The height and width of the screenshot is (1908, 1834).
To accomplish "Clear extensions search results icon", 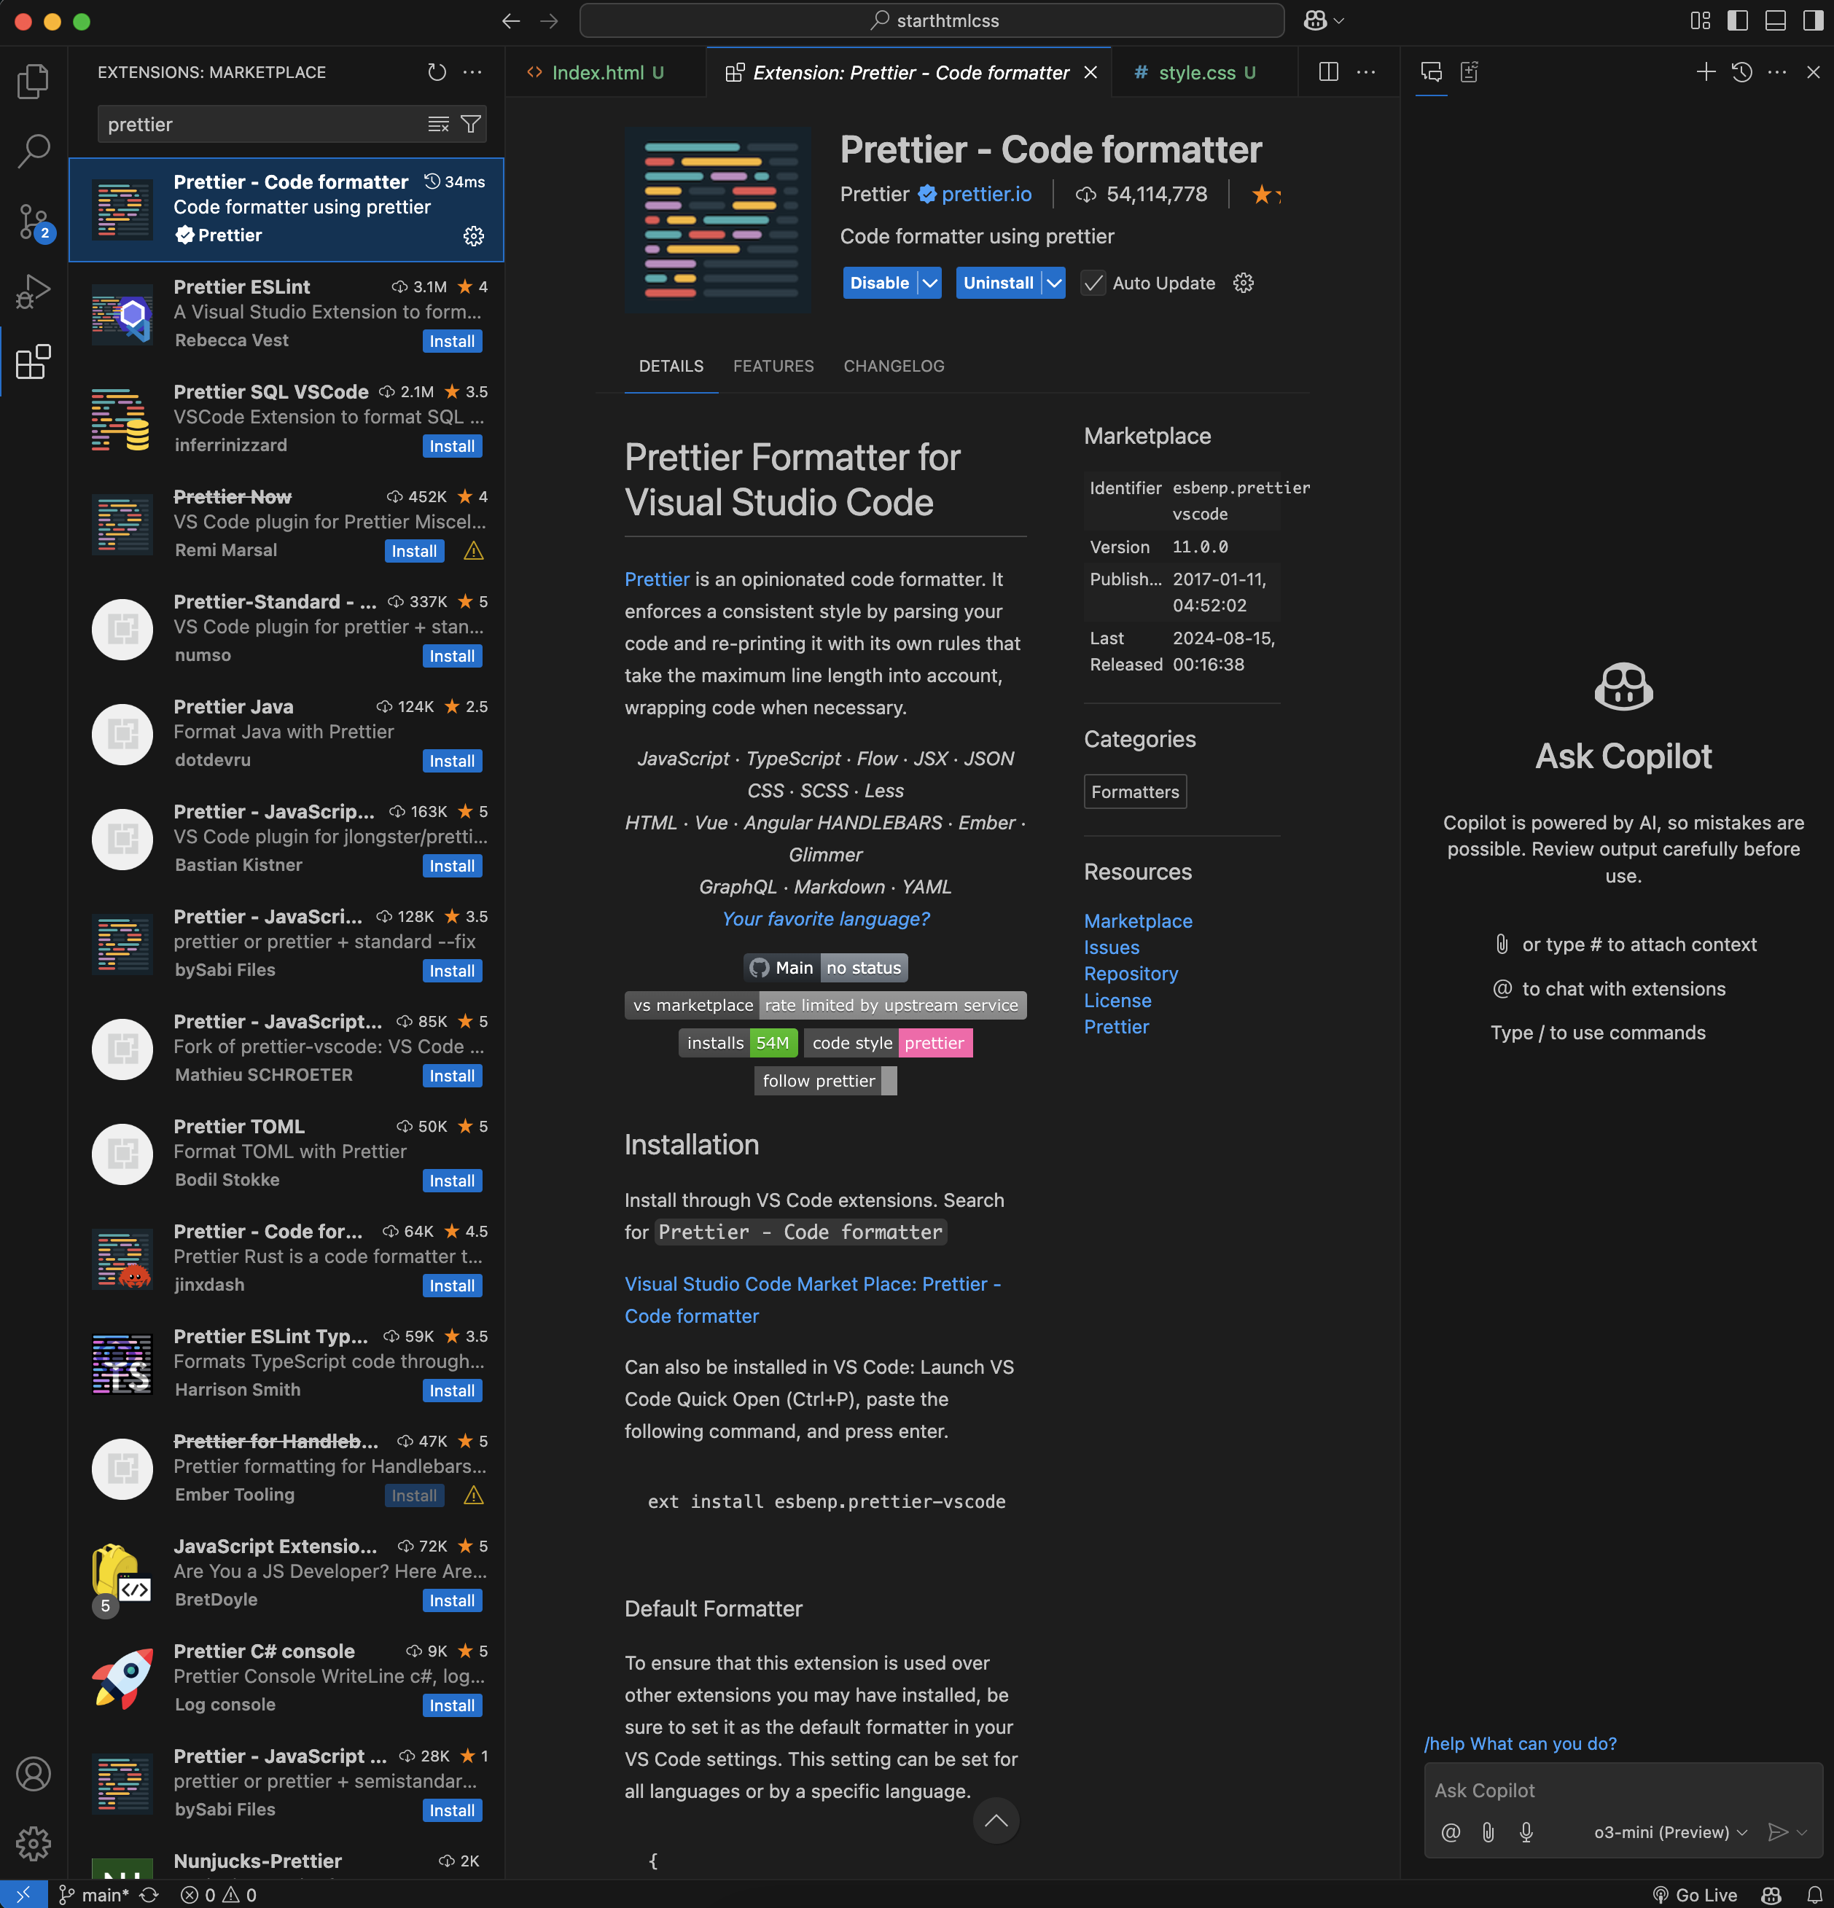I will 438,125.
